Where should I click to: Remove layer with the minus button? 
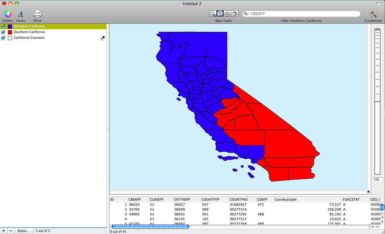pos(11,231)
